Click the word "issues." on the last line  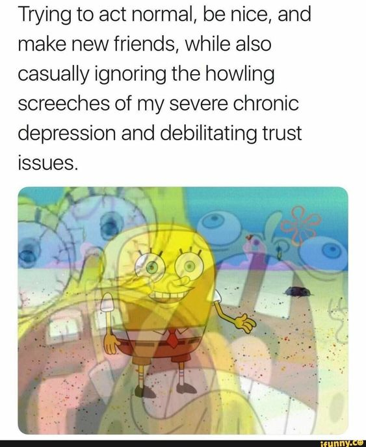click(x=47, y=162)
